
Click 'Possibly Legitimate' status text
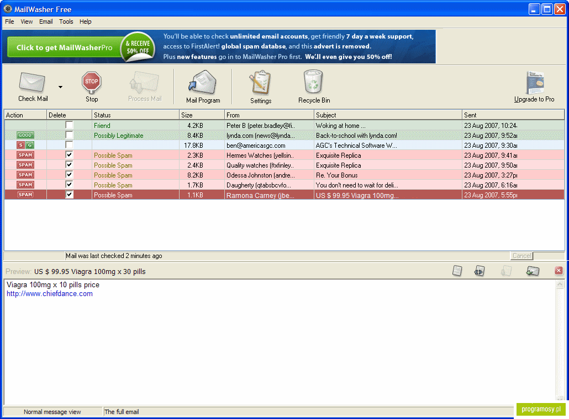tap(119, 136)
